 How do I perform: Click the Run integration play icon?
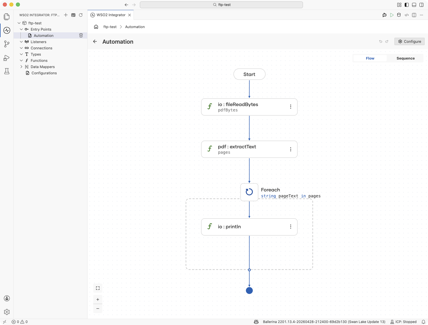392,15
